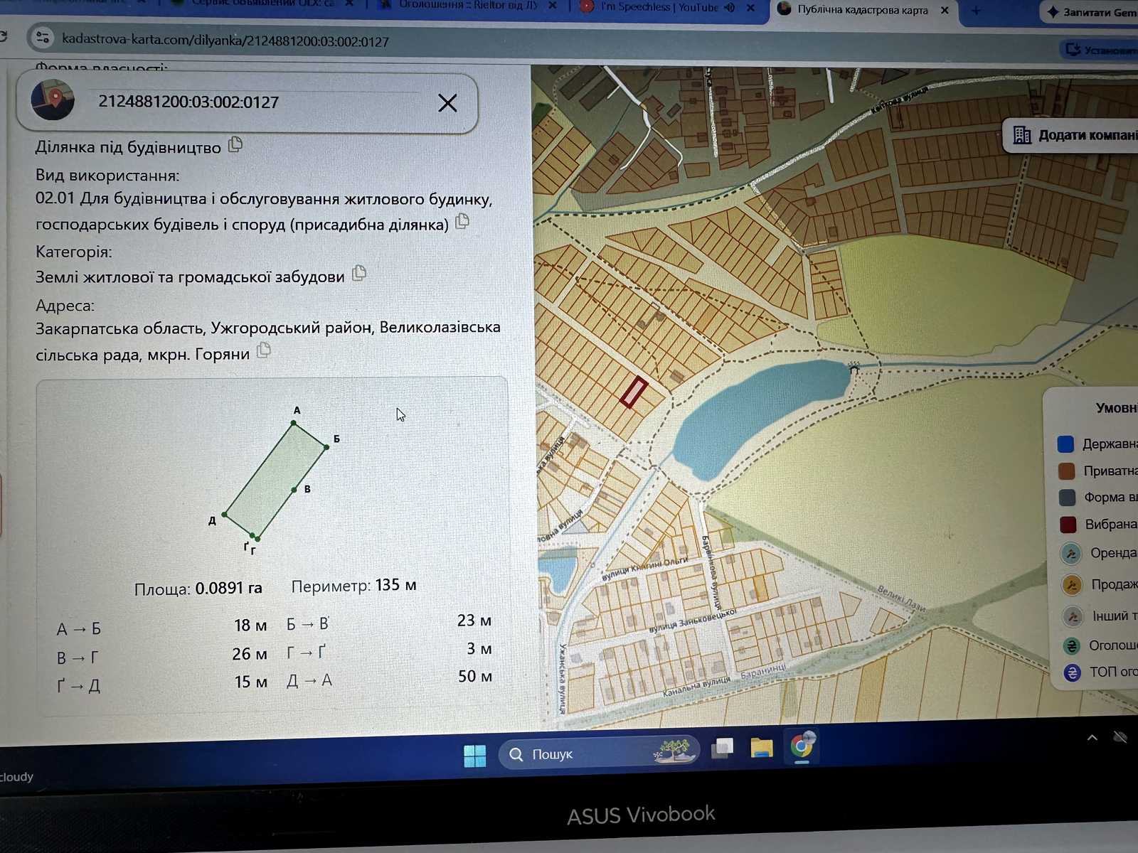
Task: Open the 'cloudy' weather widget
Action: coord(17,776)
